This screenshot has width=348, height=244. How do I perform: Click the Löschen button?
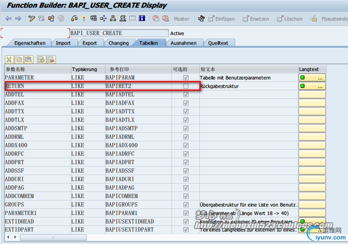(290, 19)
